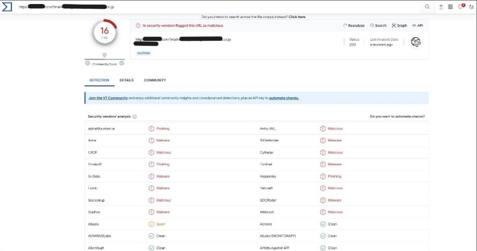
Task: Click 'Do you want to automate checks?'
Action: click(397, 116)
